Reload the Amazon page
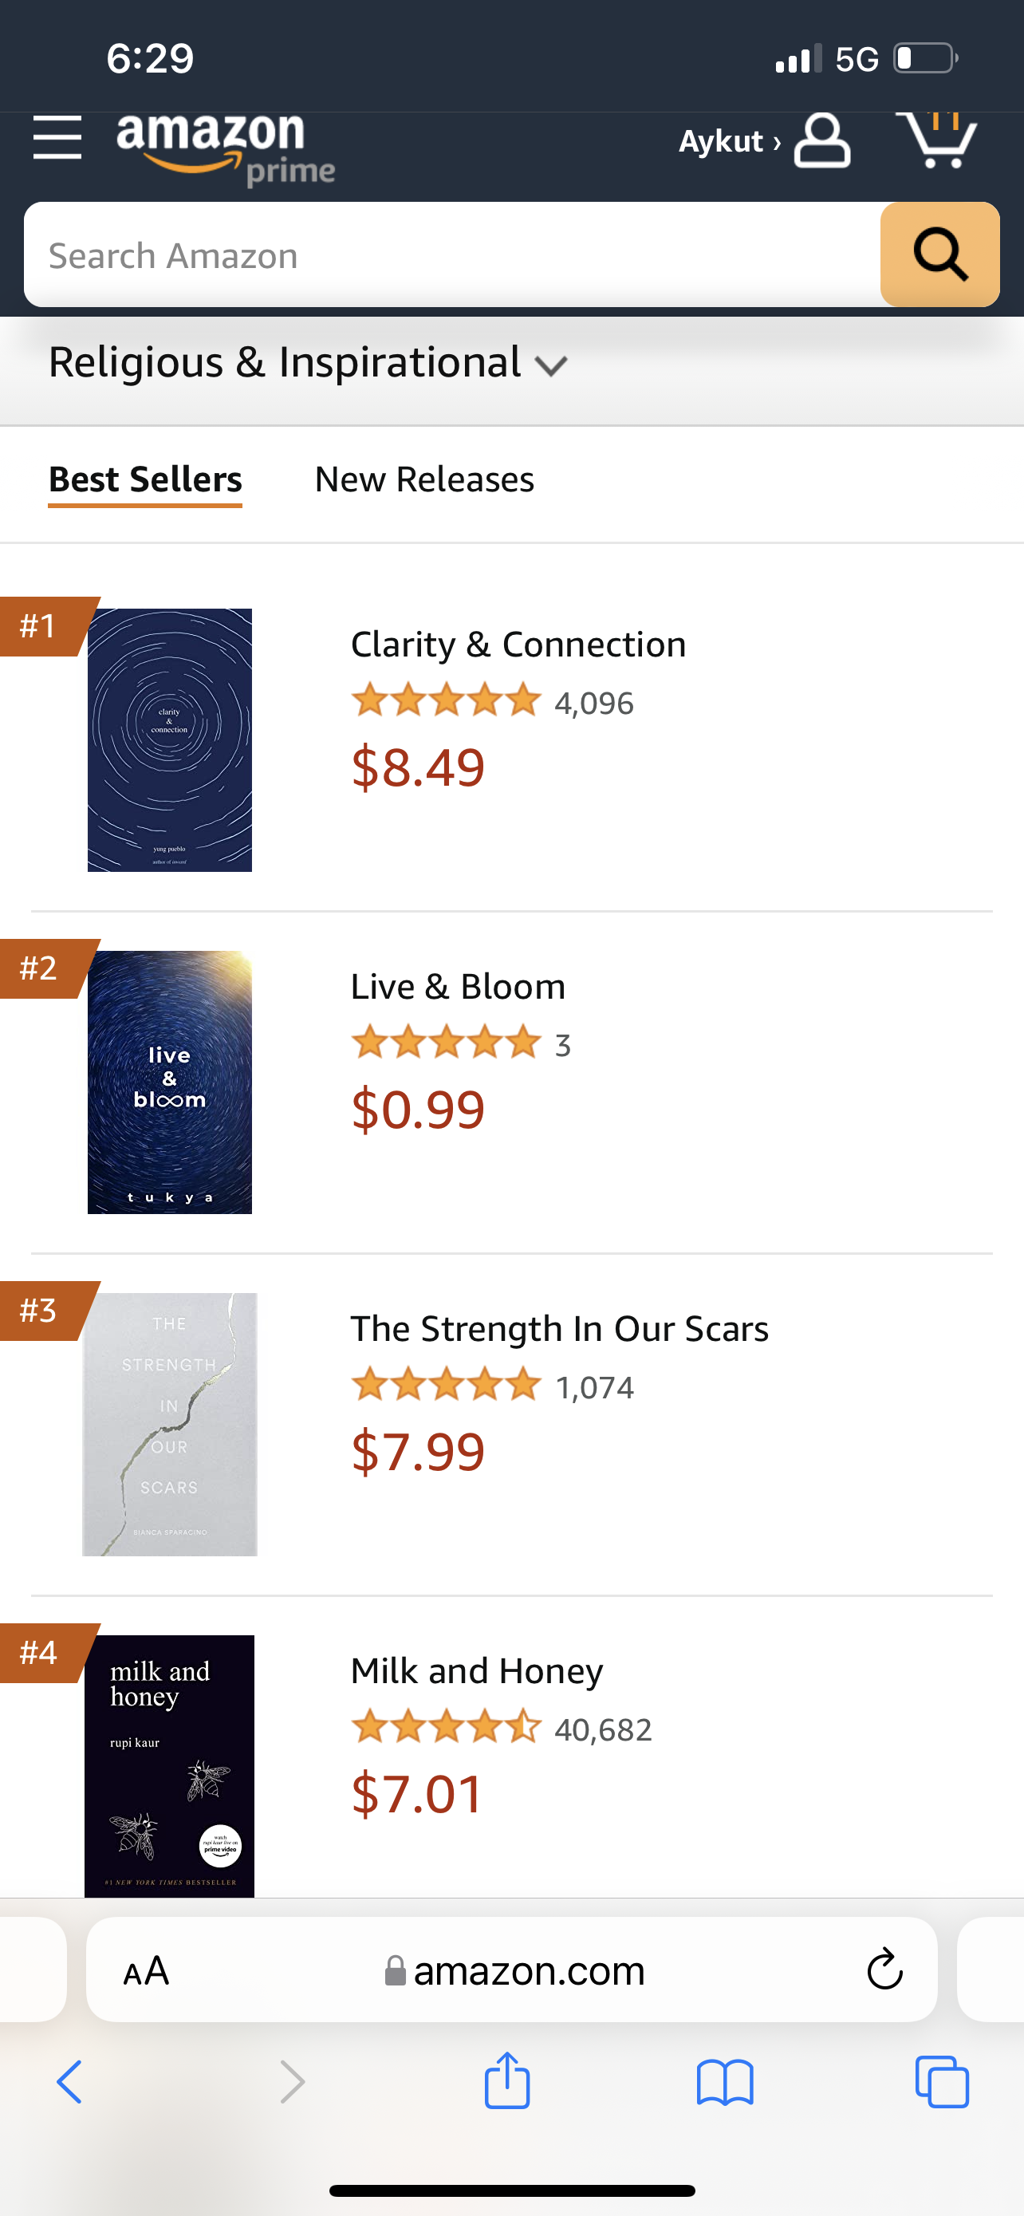 pos(884,1970)
